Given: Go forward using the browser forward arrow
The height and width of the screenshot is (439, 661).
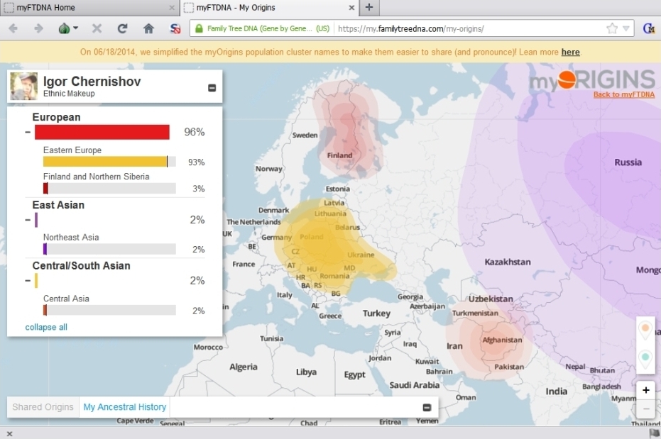Looking at the screenshot, I should (x=38, y=28).
